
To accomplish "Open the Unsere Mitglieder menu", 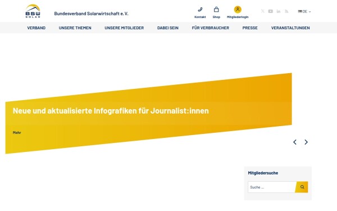I will click(124, 28).
